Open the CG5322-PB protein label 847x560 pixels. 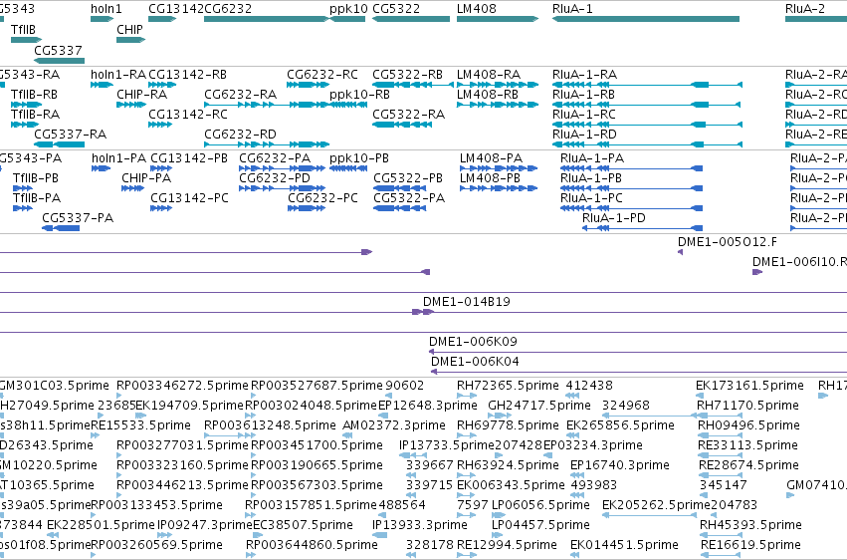tap(408, 178)
